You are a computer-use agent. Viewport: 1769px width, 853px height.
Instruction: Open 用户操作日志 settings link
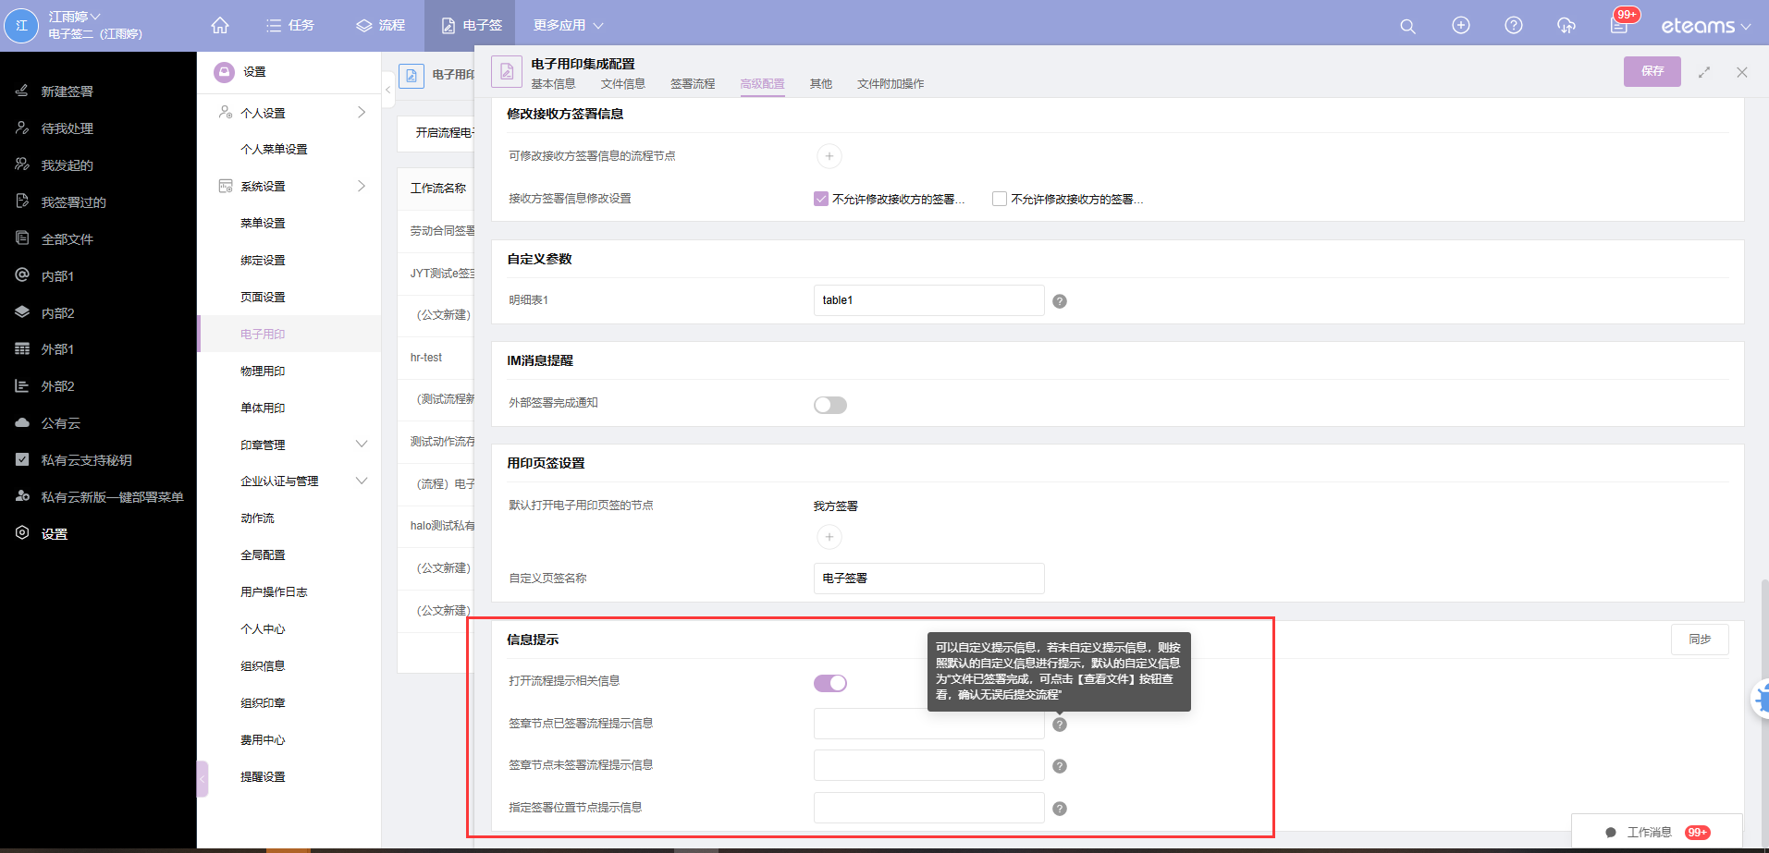coord(274,592)
